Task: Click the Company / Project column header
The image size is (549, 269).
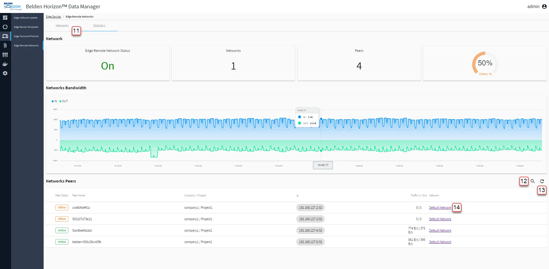Action: click(195, 195)
